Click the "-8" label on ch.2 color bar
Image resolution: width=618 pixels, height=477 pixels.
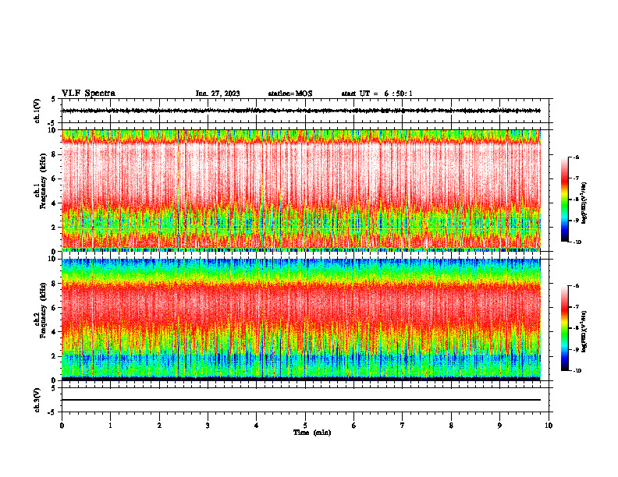point(576,328)
